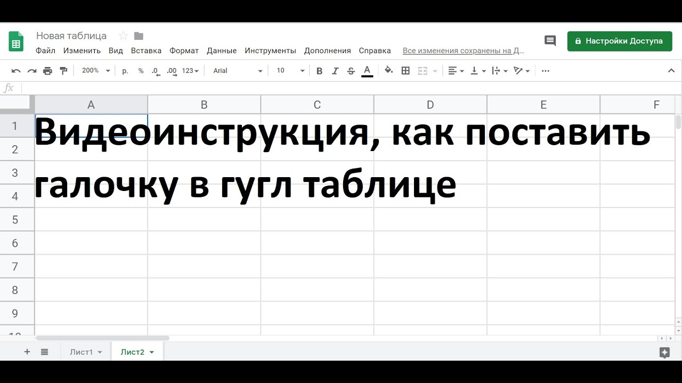This screenshot has height=383, width=682.
Task: Select all cells with corner box
Action: coord(18,104)
